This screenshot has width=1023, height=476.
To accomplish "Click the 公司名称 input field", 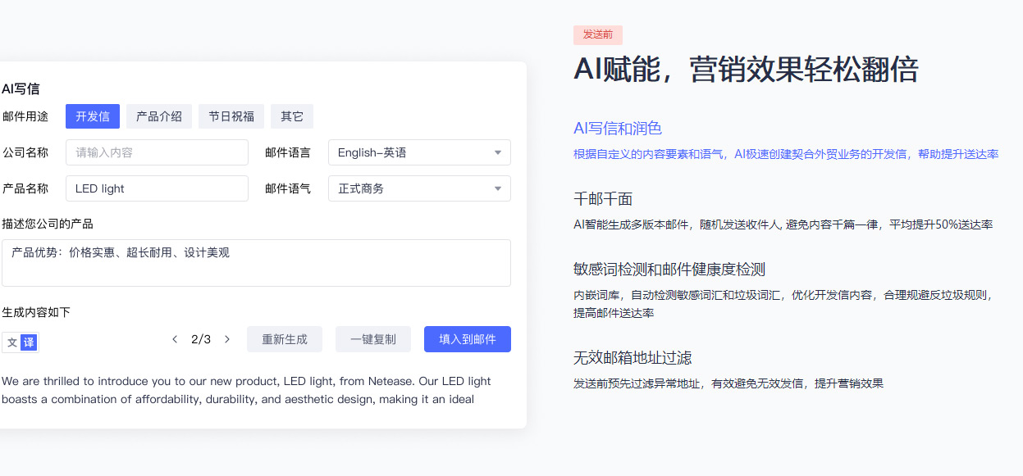I will point(157,152).
